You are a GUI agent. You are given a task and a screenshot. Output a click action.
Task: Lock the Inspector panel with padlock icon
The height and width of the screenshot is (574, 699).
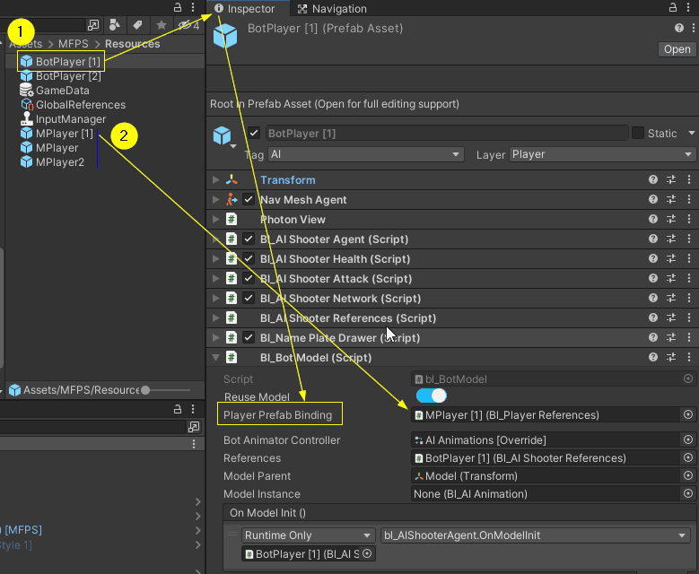coord(674,8)
